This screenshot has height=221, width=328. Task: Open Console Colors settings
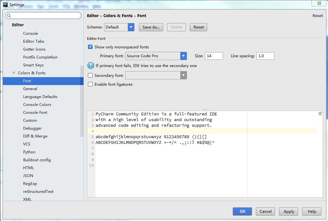point(37,105)
